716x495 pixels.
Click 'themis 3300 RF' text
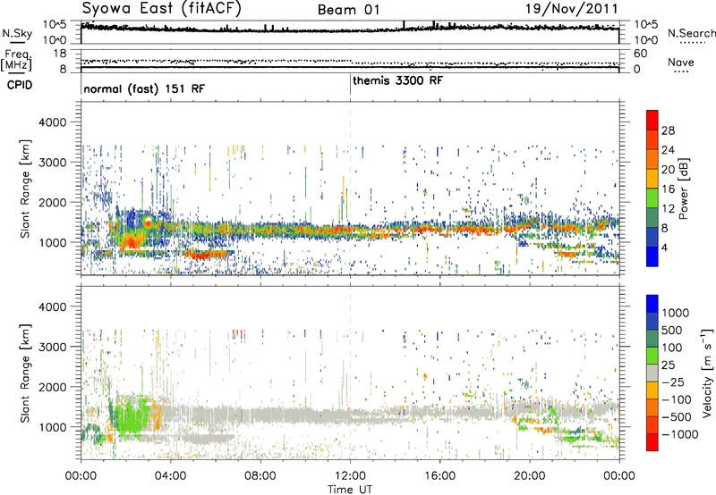[x=397, y=81]
